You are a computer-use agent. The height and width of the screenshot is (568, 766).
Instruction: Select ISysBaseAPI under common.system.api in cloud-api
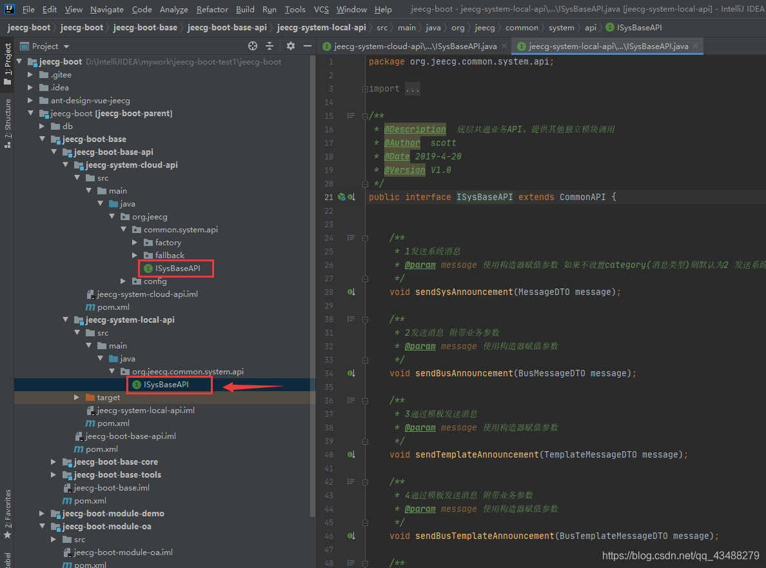click(x=177, y=268)
